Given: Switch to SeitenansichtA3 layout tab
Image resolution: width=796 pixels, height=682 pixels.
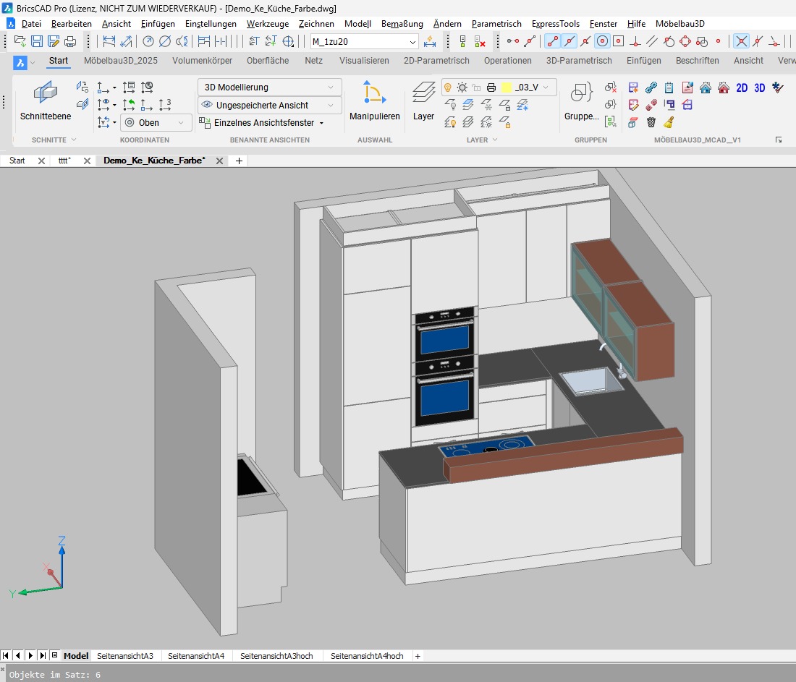Looking at the screenshot, I should 125,656.
